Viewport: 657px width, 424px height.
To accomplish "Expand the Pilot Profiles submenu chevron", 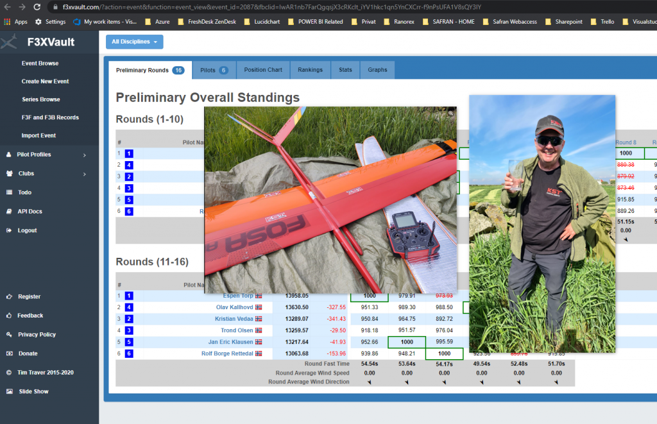I will pyautogui.click(x=85, y=155).
